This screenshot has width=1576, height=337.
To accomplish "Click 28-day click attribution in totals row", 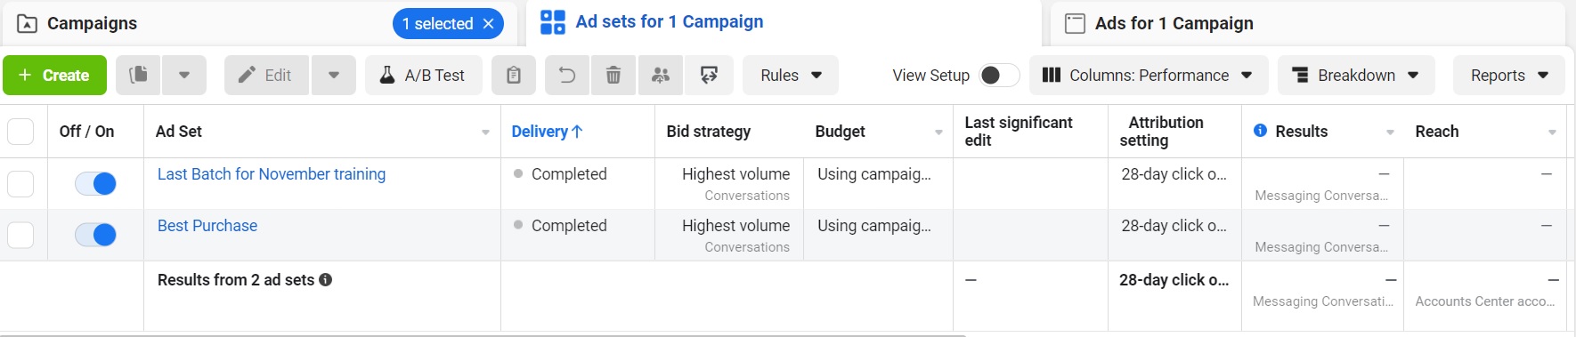I will 1174,280.
